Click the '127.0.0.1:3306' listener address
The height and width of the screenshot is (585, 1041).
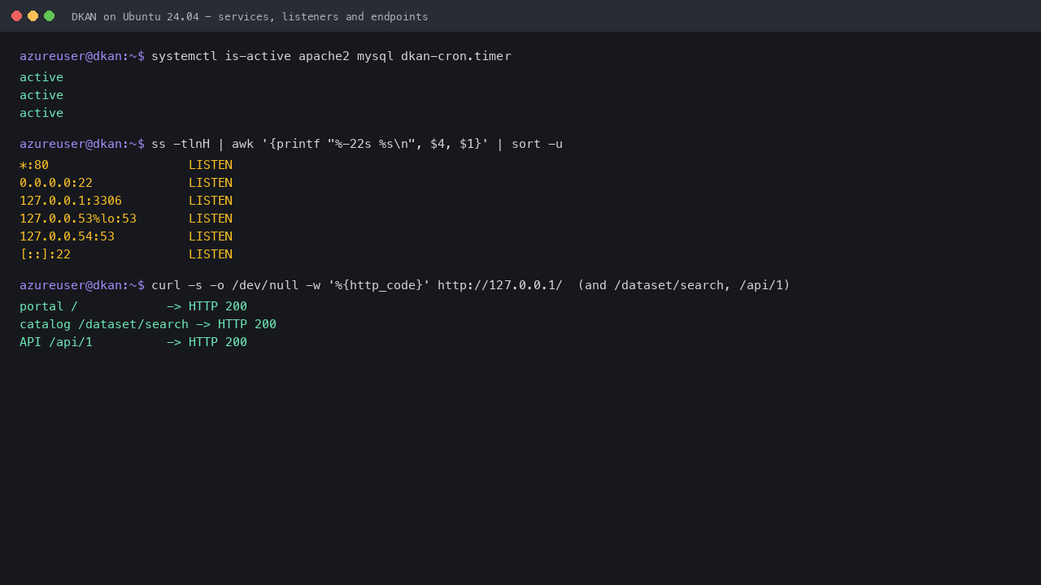tap(71, 201)
